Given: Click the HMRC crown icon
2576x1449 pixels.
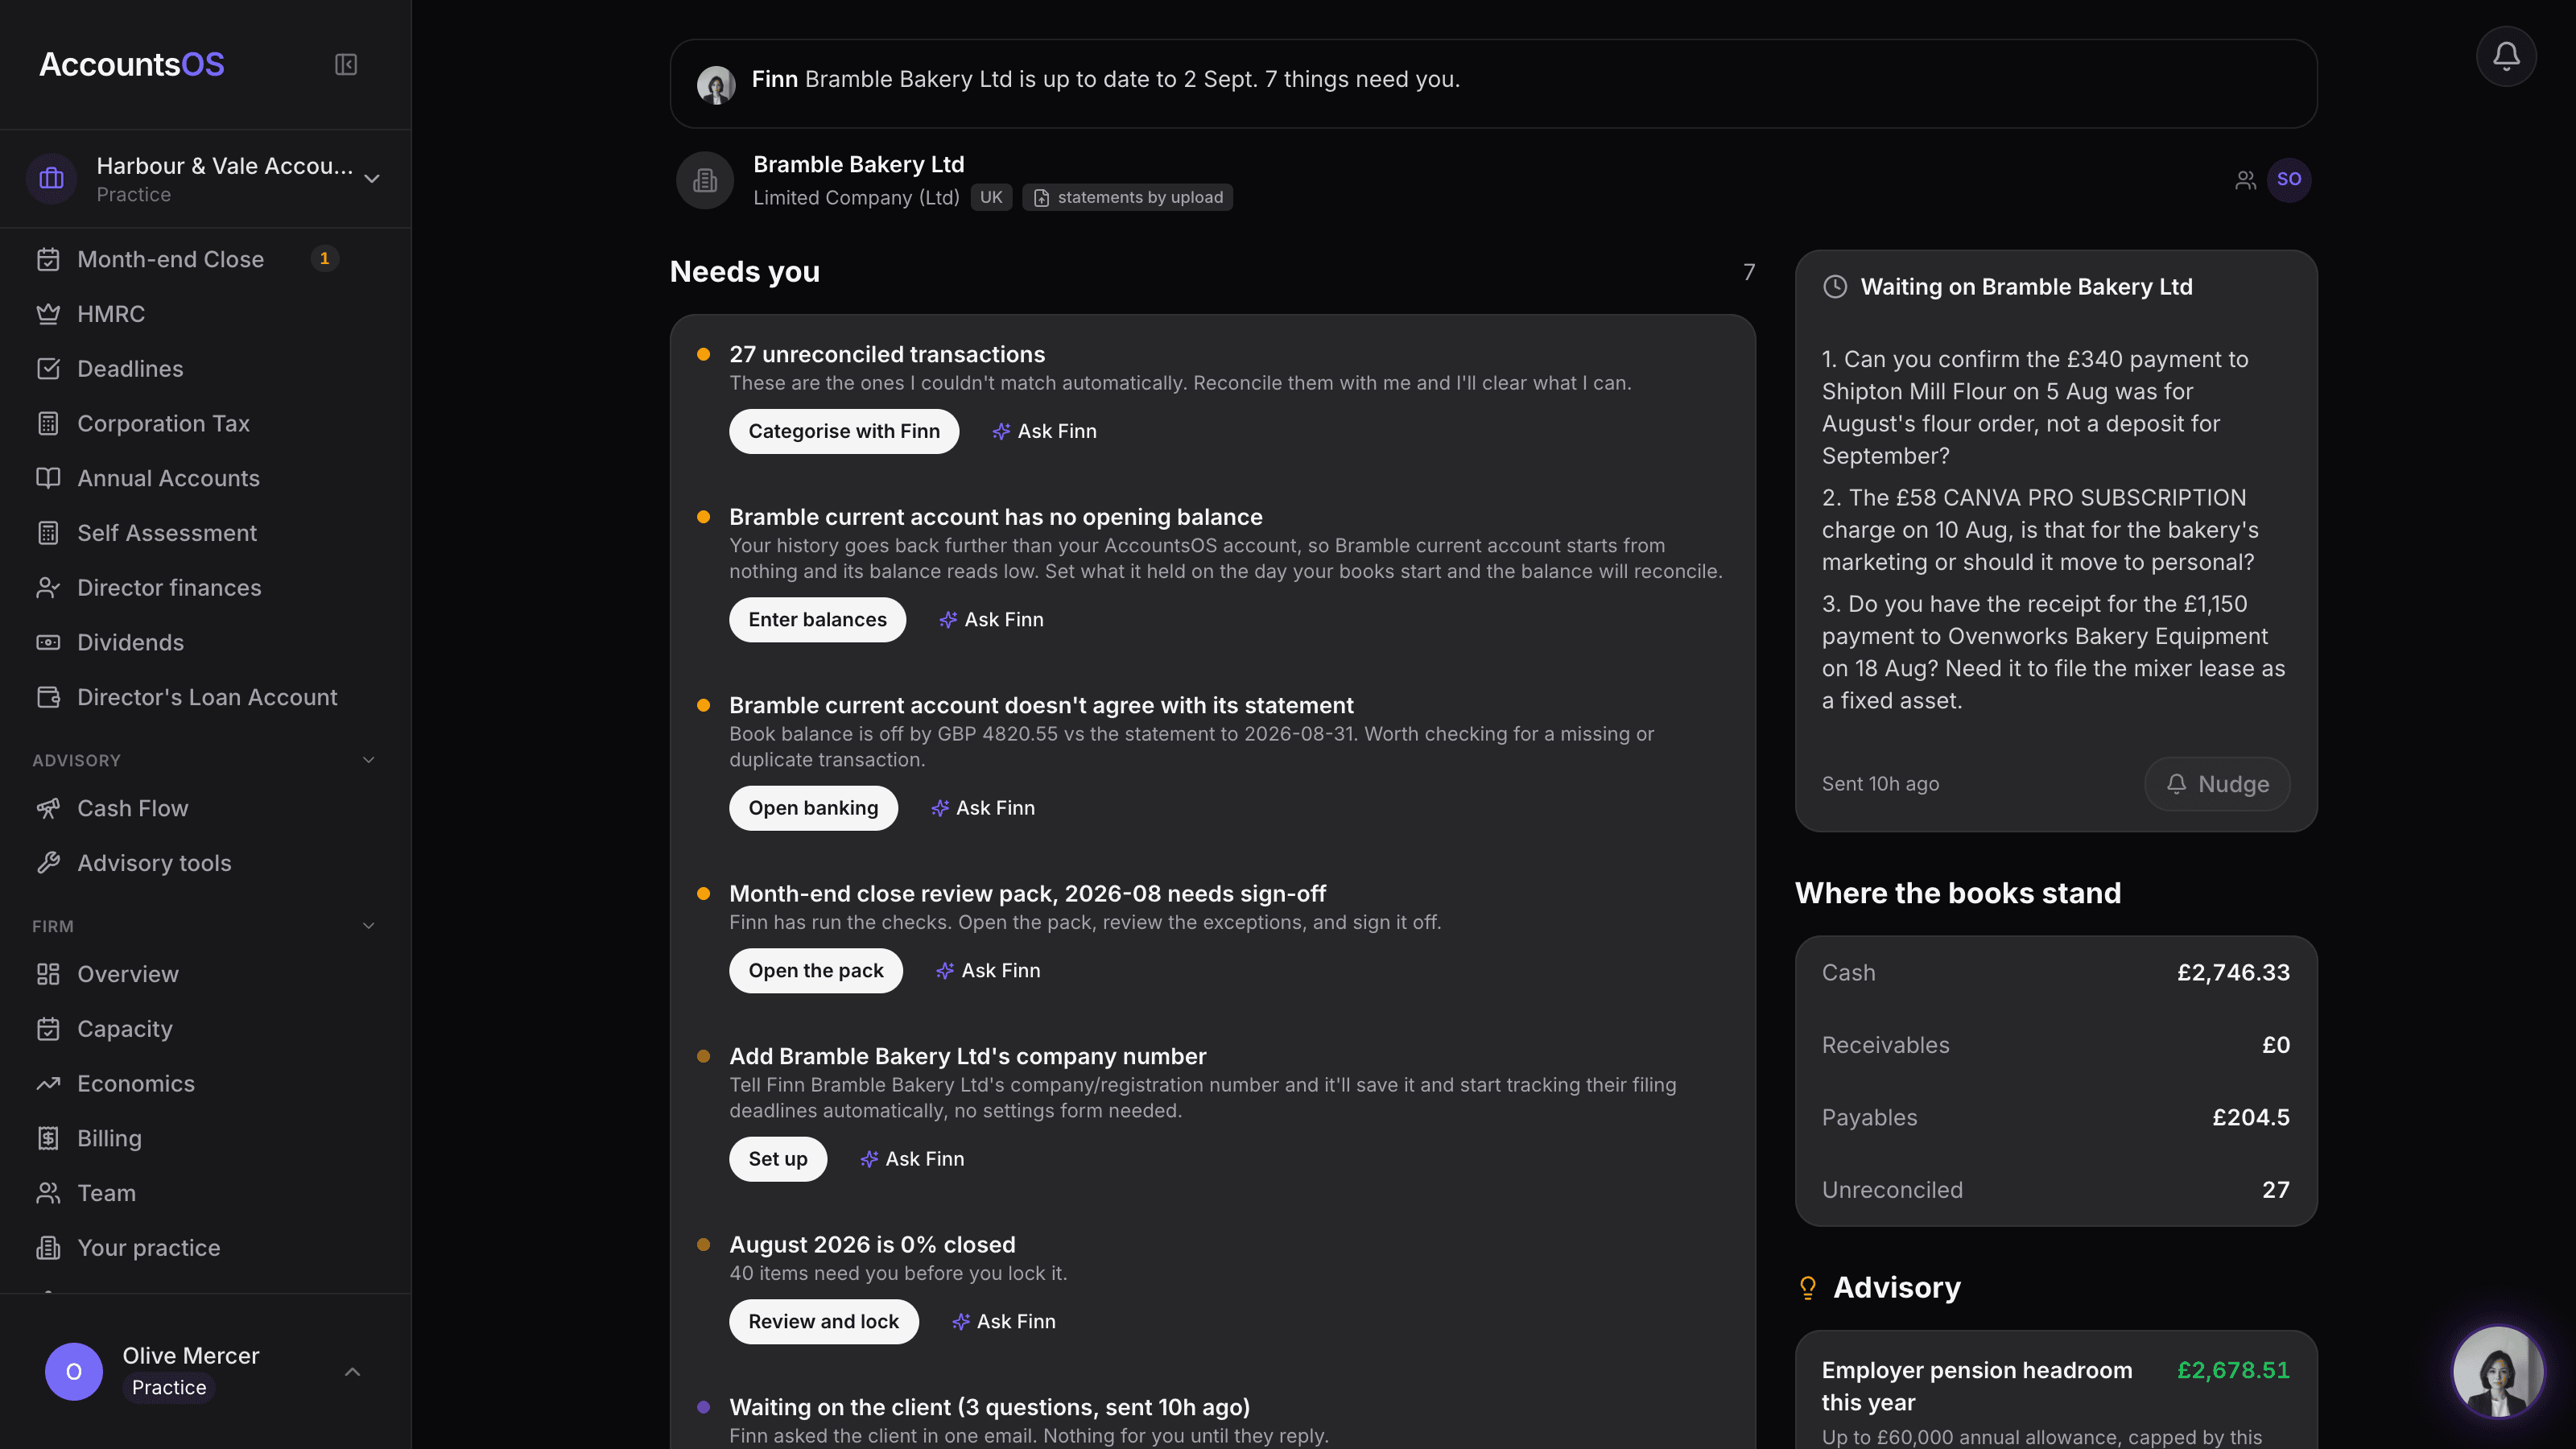Looking at the screenshot, I should click(x=48, y=314).
